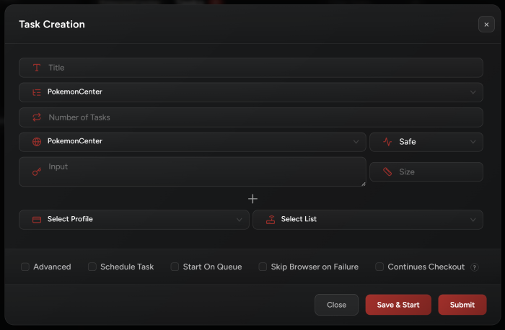Click the key icon in the Input box
Image resolution: width=505 pixels, height=330 pixels.
coord(37,171)
